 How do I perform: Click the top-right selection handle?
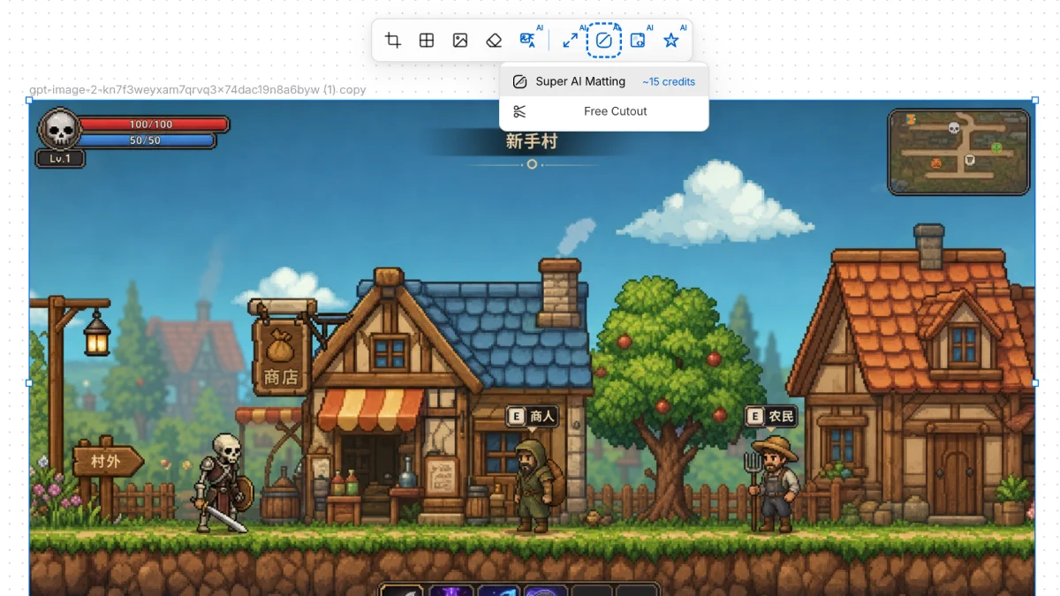click(x=1035, y=100)
